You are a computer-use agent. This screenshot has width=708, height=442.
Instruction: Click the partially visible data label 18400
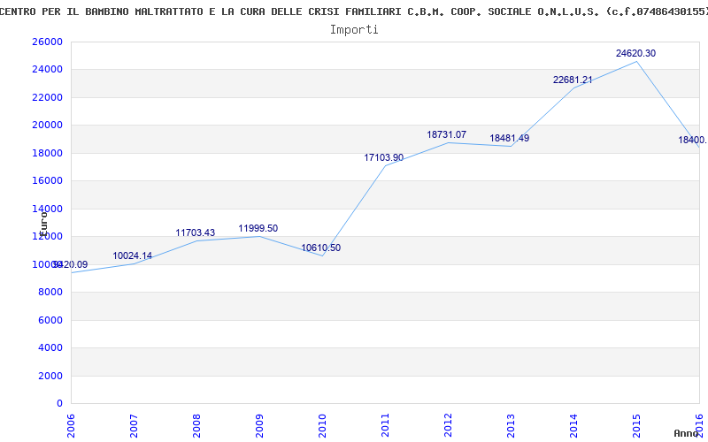coord(693,140)
